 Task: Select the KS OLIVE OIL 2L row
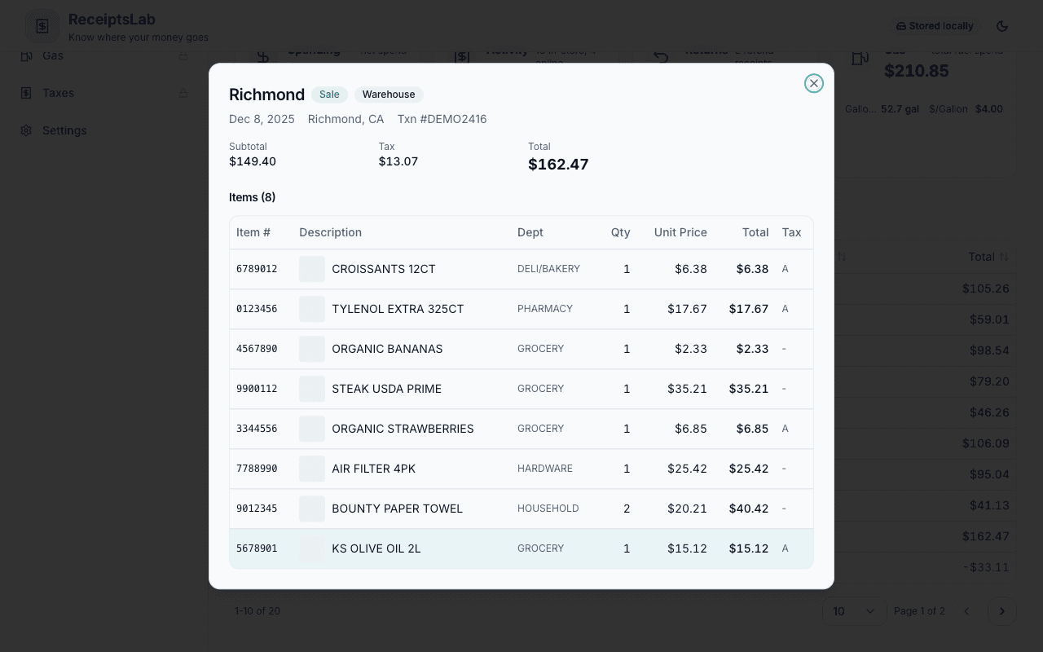[x=521, y=548]
